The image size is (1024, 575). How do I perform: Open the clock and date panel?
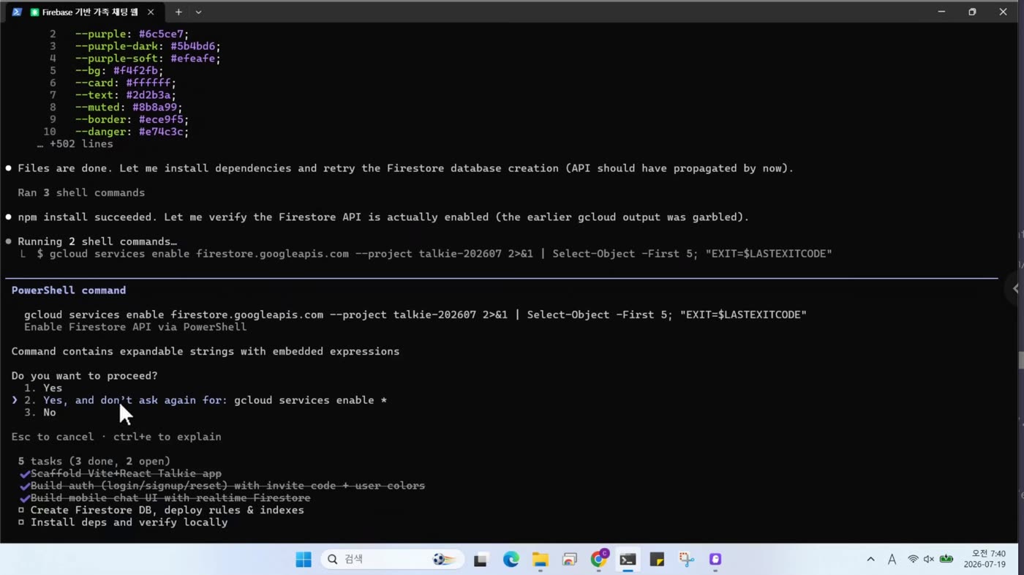(x=985, y=560)
